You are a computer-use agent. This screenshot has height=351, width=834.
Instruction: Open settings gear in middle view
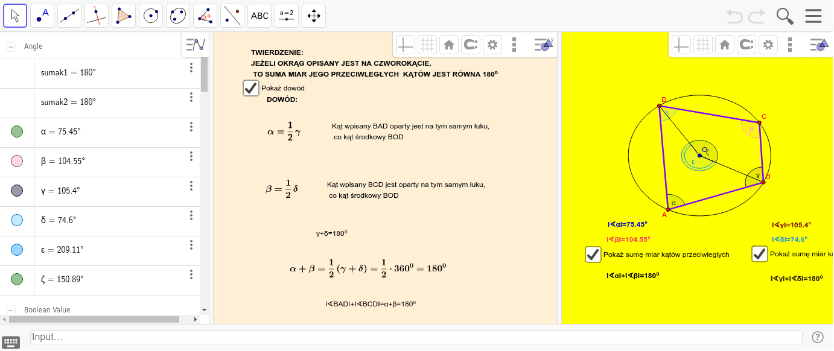492,45
